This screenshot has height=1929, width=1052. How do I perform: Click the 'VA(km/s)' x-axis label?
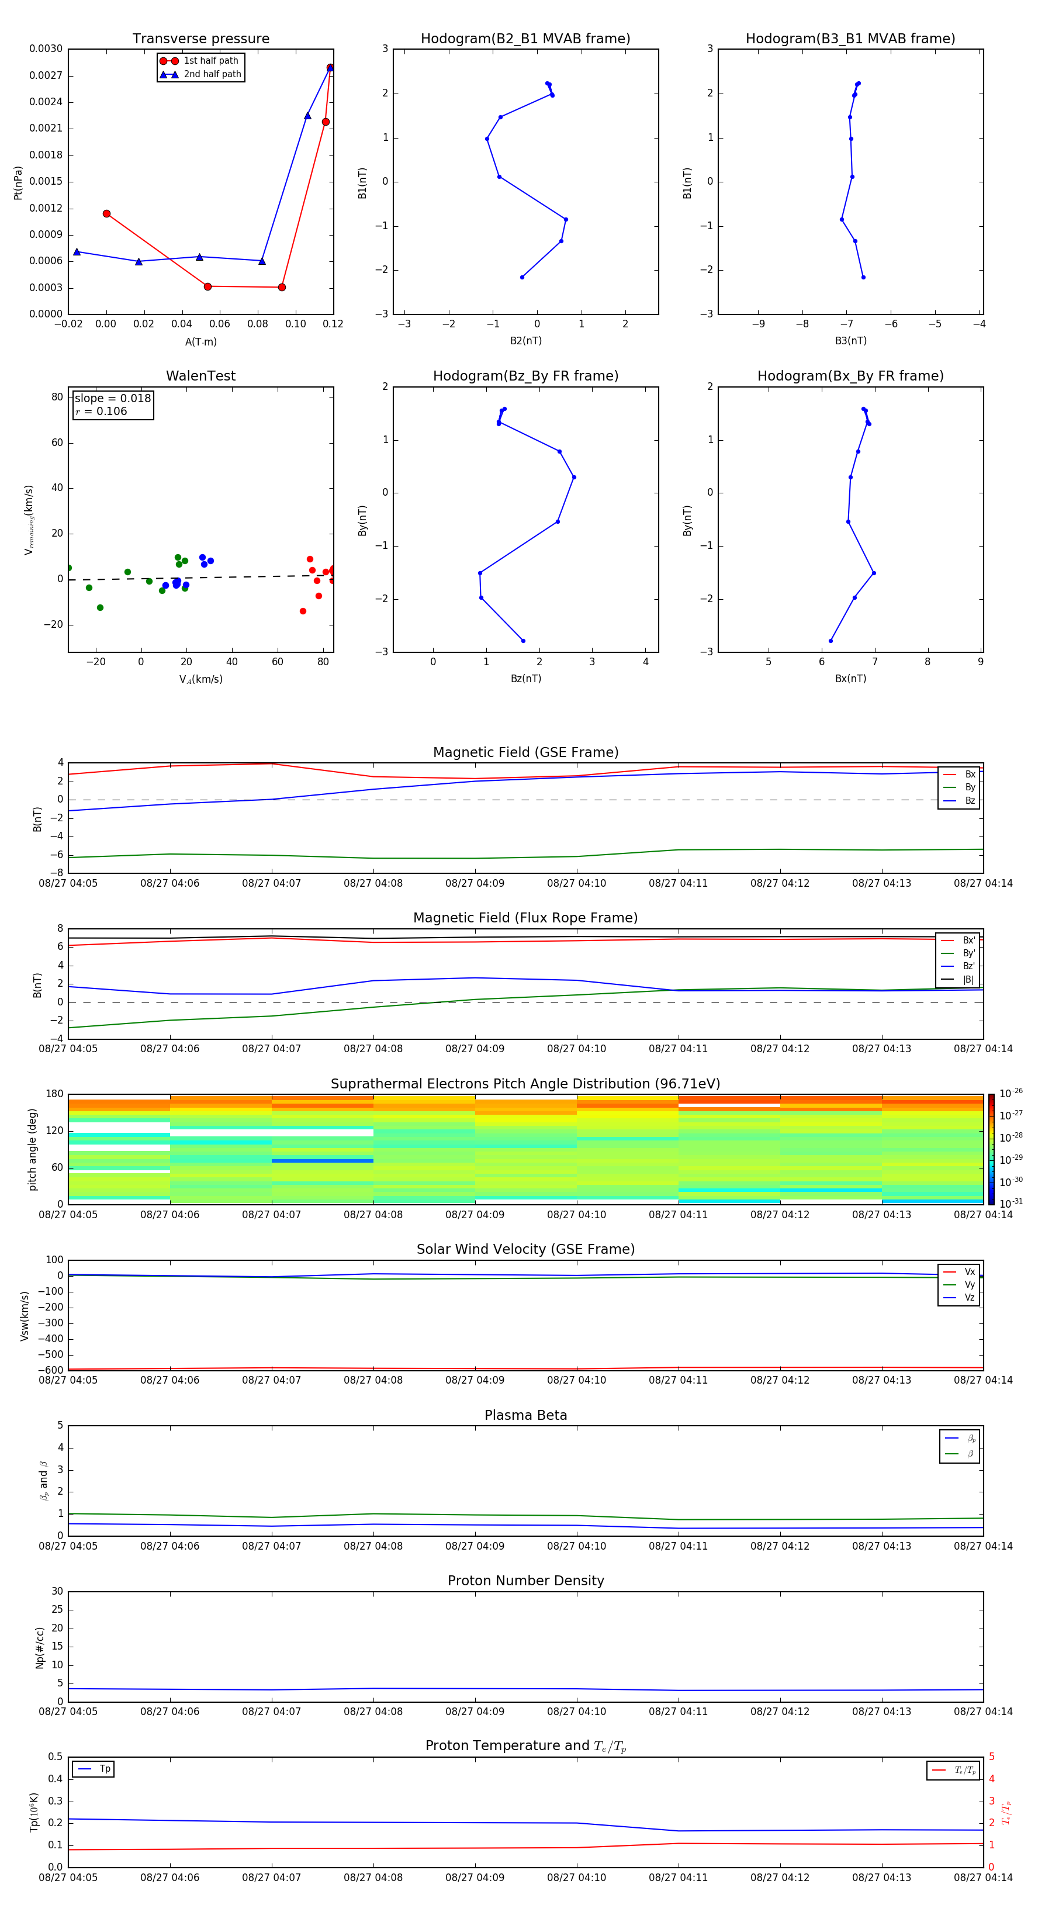click(x=200, y=679)
